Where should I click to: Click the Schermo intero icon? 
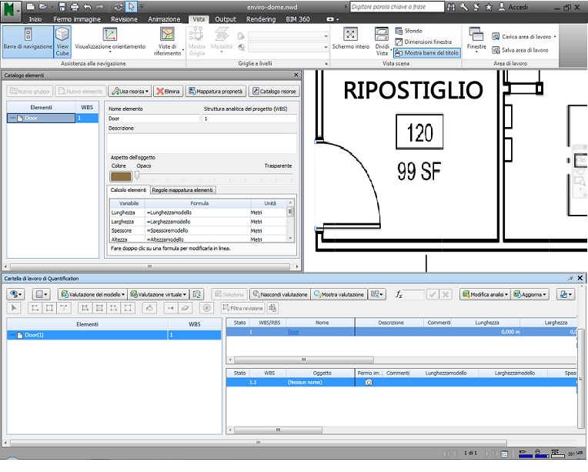point(351,35)
